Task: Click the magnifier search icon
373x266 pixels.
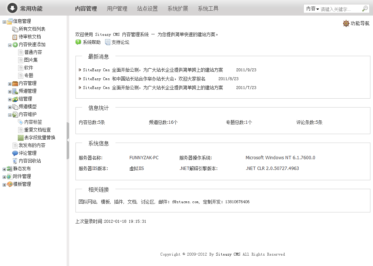Action: tap(365, 9)
